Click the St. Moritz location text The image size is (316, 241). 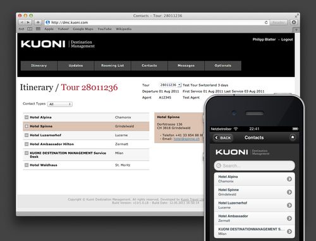(x=123, y=165)
